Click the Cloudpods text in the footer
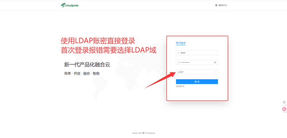287x138 pixels. point(150,133)
